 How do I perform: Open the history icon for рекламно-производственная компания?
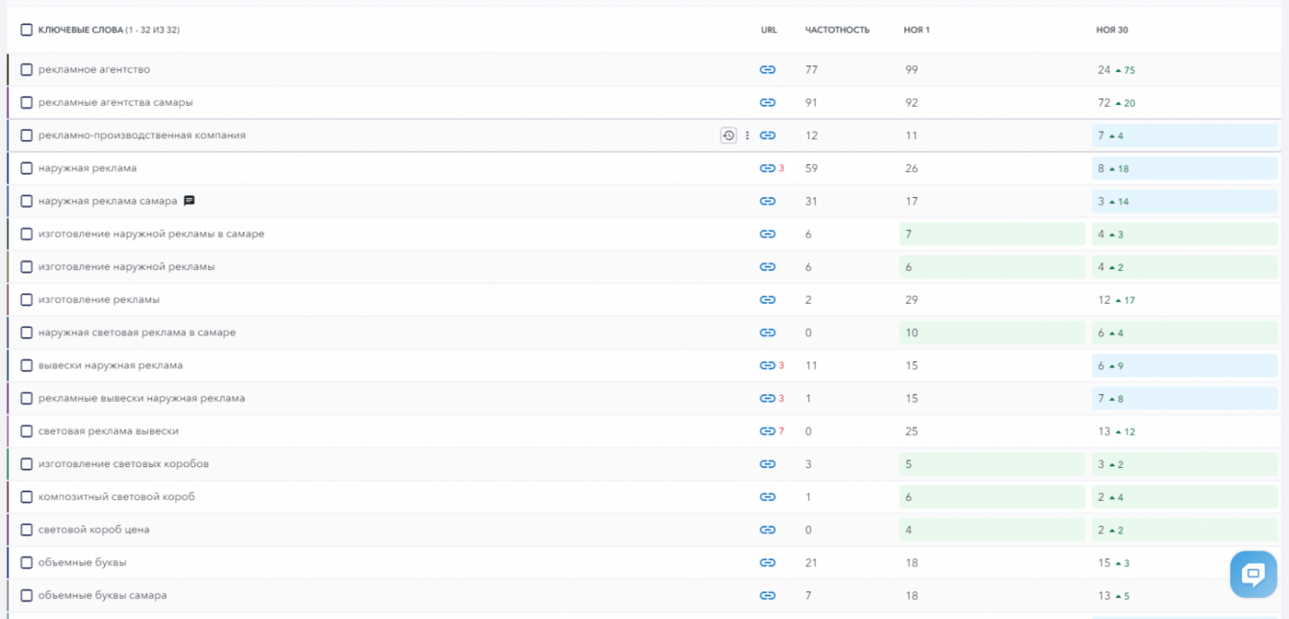pyautogui.click(x=728, y=136)
